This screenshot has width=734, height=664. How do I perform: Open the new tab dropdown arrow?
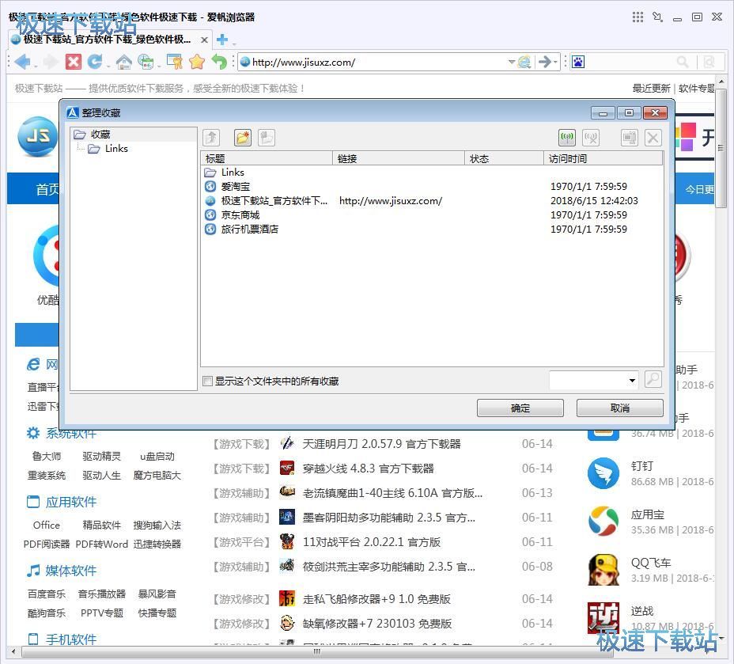[234, 43]
